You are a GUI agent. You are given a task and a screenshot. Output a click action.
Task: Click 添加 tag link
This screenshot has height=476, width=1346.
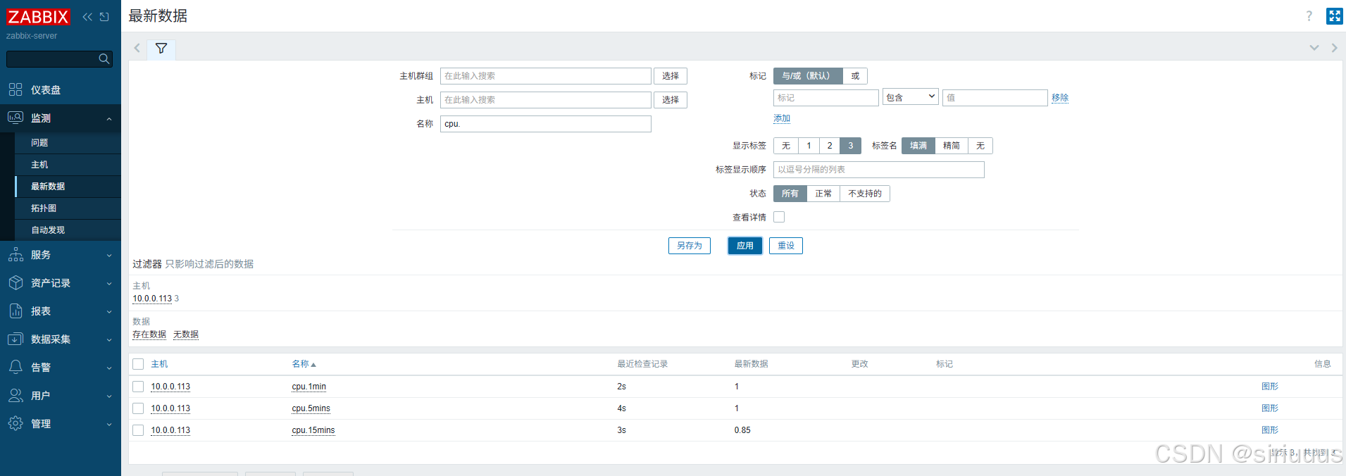coord(782,118)
